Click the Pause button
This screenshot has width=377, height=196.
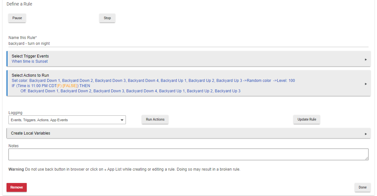pos(17,18)
